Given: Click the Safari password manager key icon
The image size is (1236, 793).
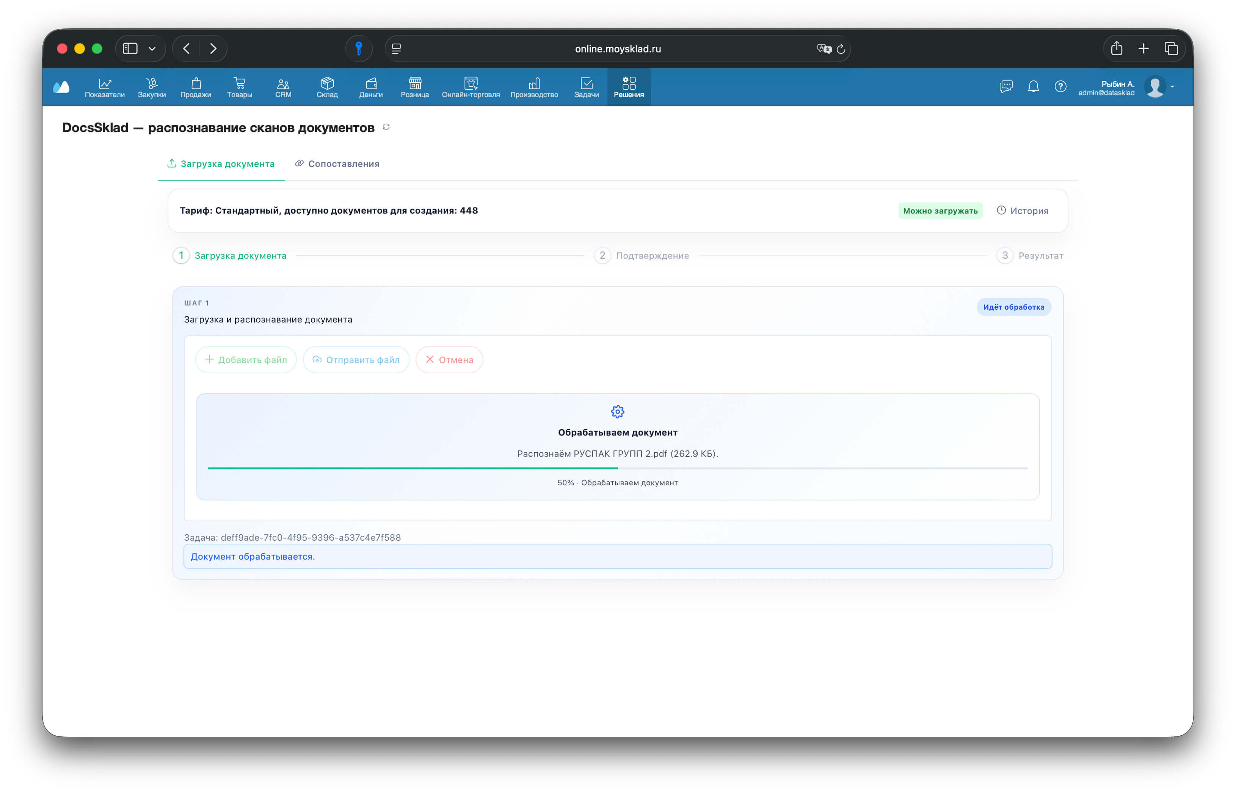Looking at the screenshot, I should [359, 49].
